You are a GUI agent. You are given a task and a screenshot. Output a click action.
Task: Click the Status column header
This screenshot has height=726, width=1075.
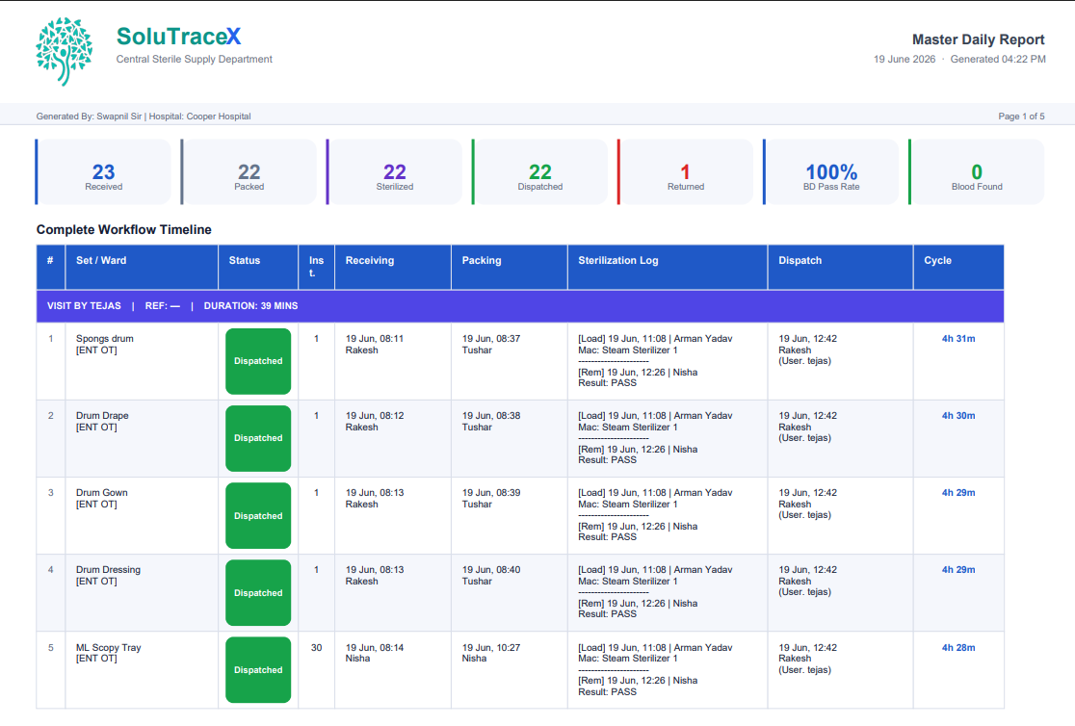tap(258, 267)
